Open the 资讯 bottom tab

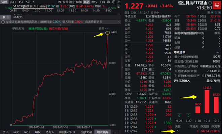5,132
